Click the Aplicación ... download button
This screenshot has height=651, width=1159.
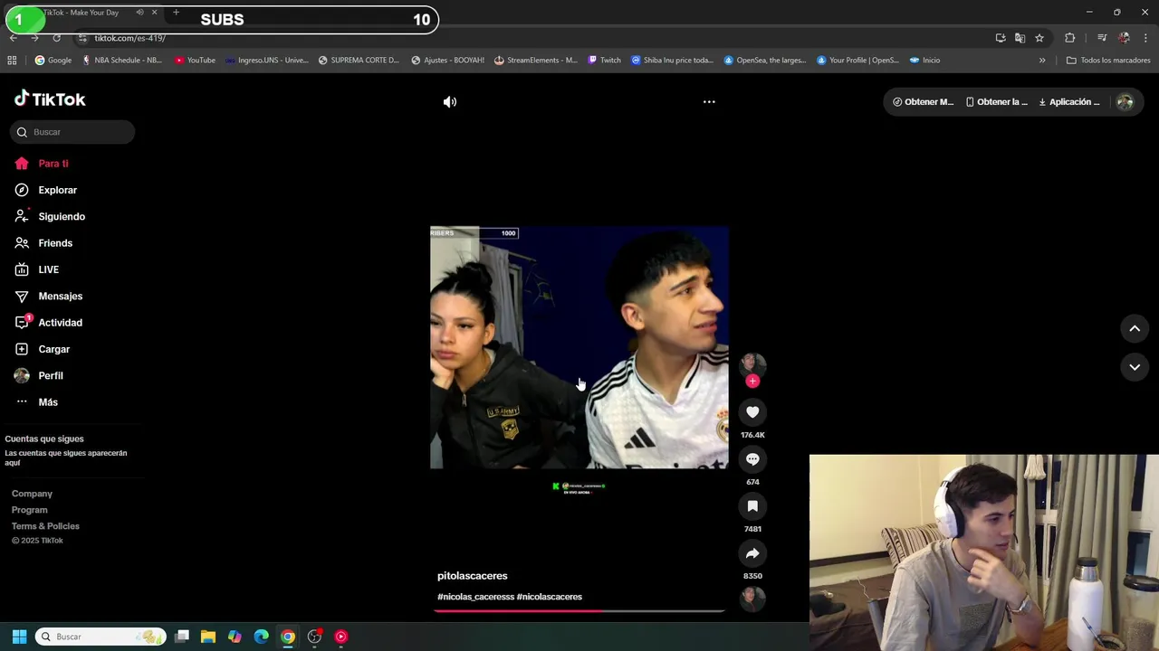tap(1068, 102)
